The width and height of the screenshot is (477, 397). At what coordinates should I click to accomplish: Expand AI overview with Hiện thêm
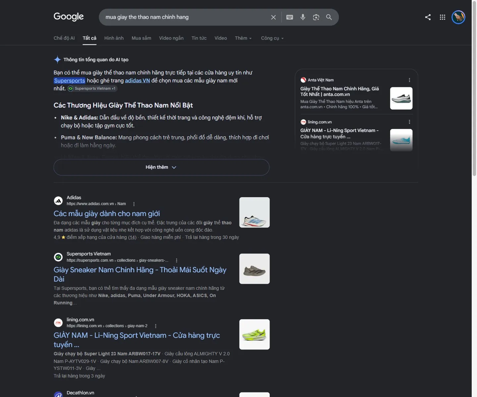[161, 167]
